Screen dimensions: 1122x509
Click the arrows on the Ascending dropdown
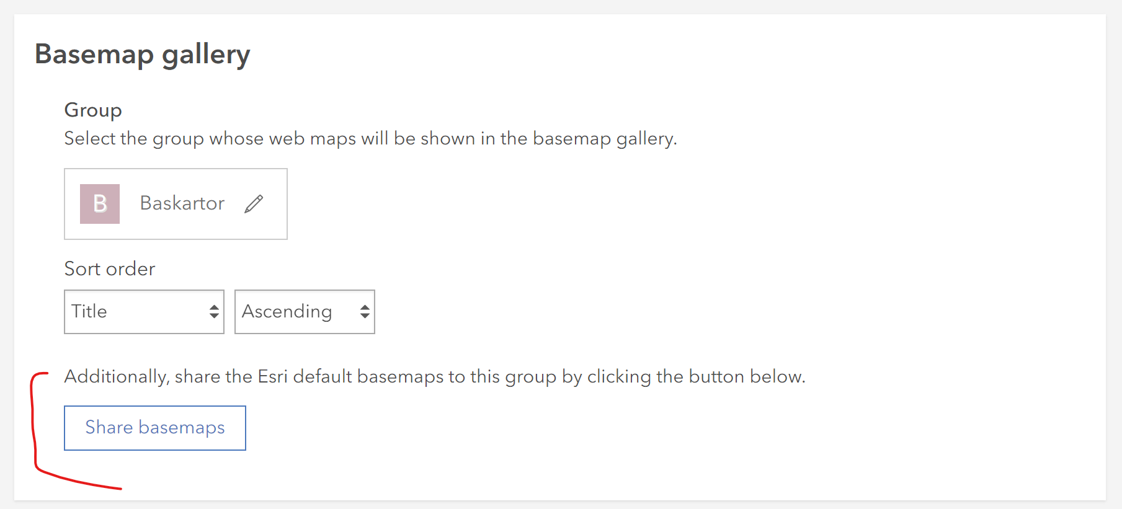[x=365, y=312]
